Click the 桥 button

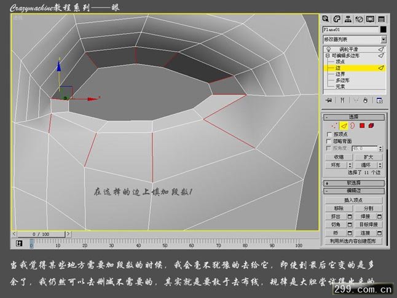pyautogui.click(x=336, y=233)
